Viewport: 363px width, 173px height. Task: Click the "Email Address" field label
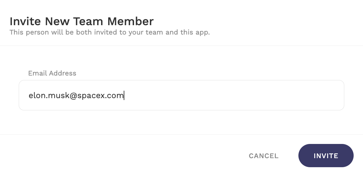(52, 73)
